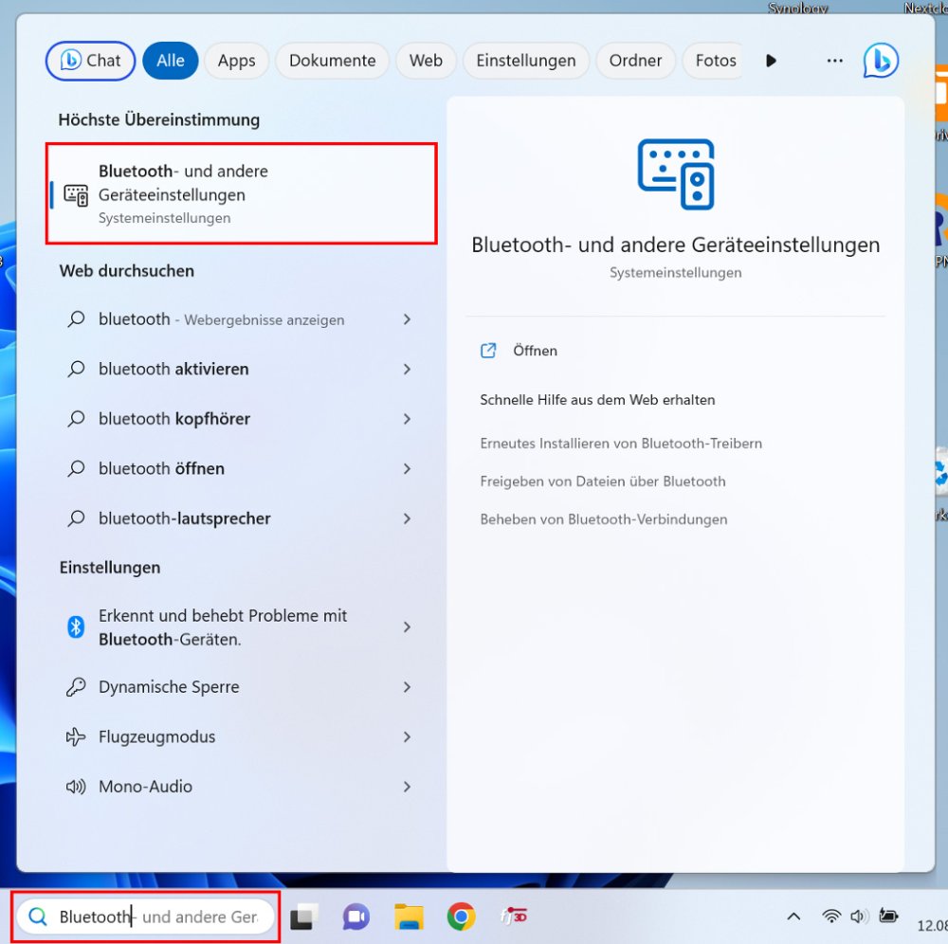The height and width of the screenshot is (944, 948).
Task: Switch to the Apps filter tab
Action: click(x=236, y=61)
